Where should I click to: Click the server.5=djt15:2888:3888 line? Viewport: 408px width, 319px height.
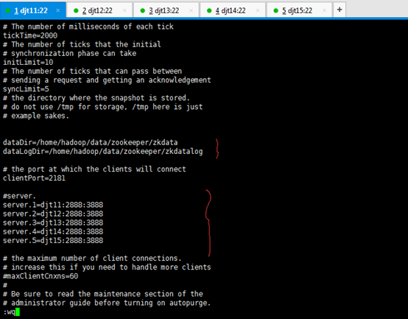tap(53, 240)
